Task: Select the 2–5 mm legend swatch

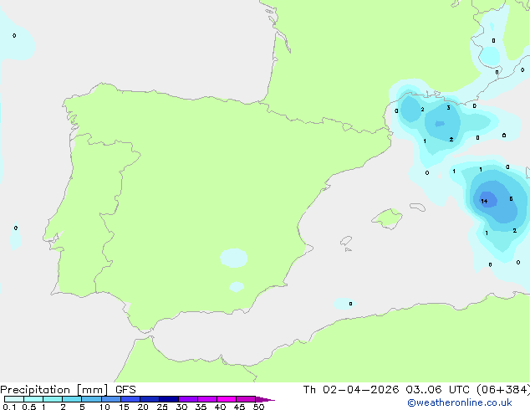Action: click(72, 399)
